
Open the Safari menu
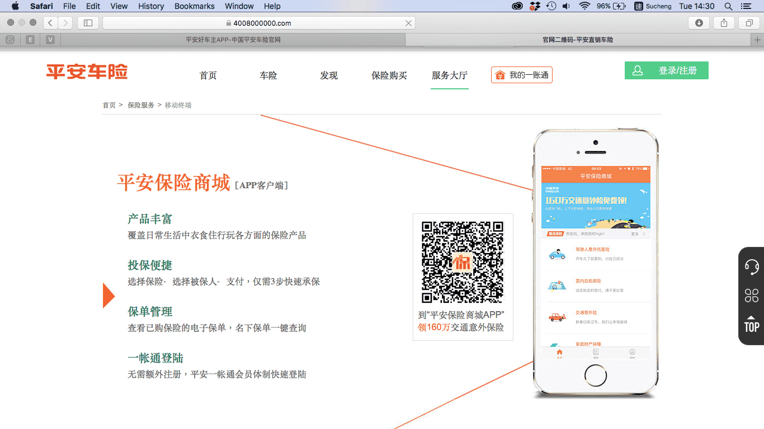[x=41, y=6]
